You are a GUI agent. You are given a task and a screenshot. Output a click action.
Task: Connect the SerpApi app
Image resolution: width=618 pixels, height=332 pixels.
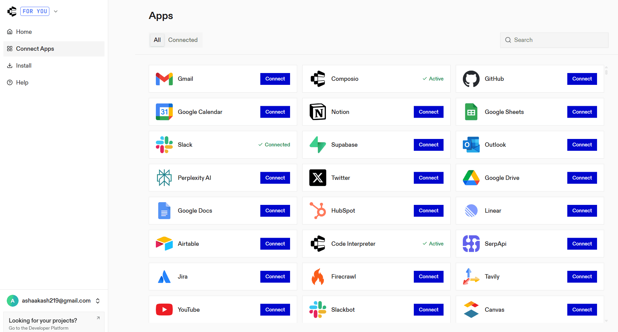tap(582, 244)
